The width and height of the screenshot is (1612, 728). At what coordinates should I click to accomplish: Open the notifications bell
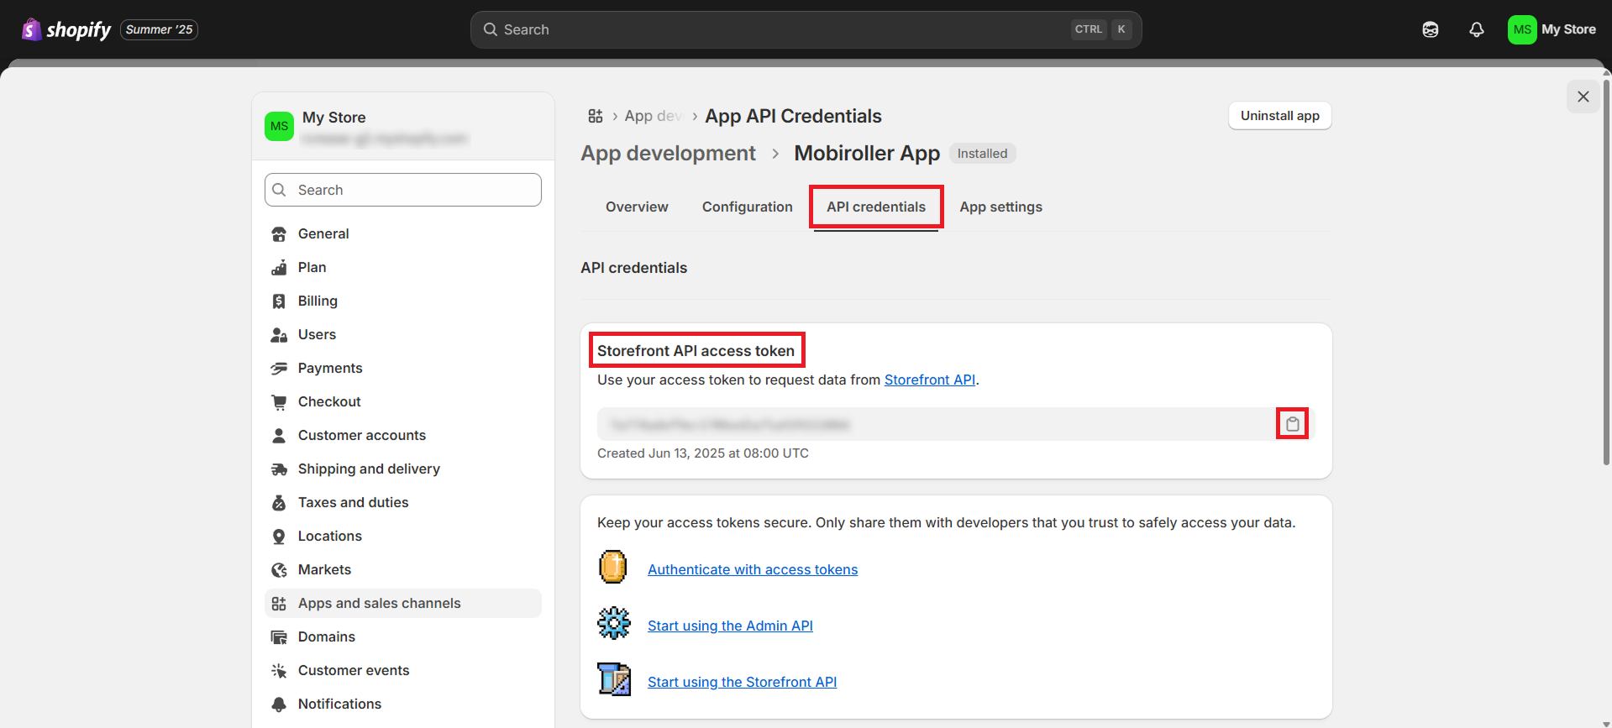click(x=1477, y=29)
